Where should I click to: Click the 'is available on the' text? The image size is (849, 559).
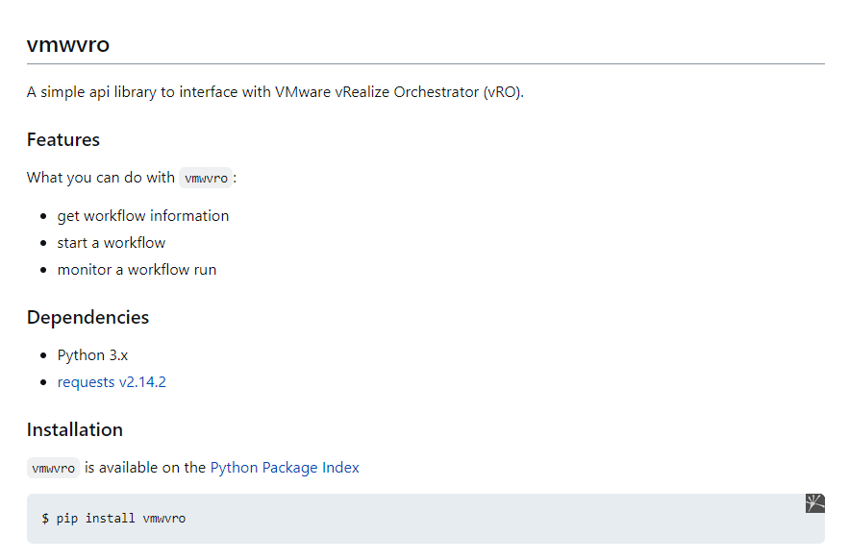[x=145, y=468]
